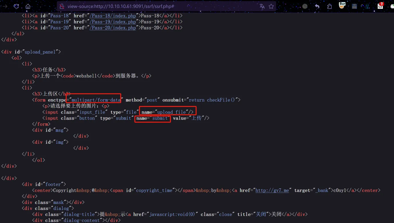The width and height of the screenshot is (394, 223).
Task: Click the webshell code text
Action: pyautogui.click(x=87, y=76)
